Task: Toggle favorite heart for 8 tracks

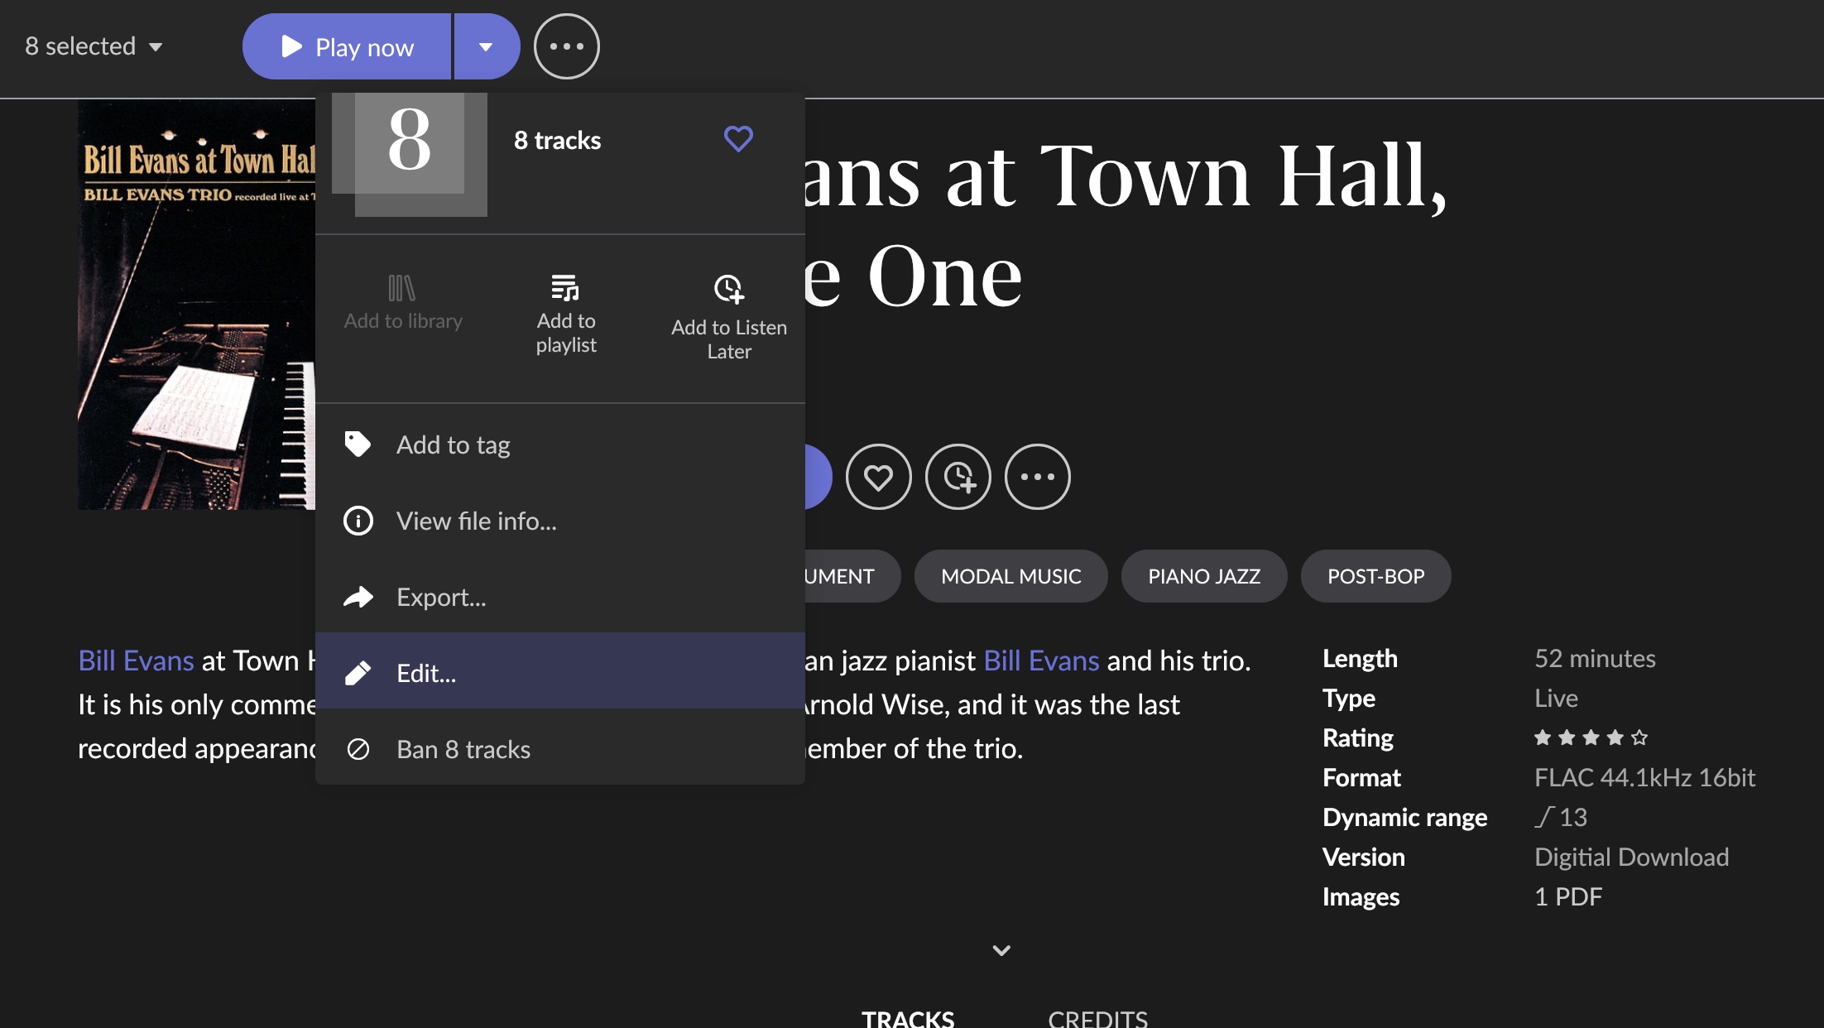Action: pos(738,139)
